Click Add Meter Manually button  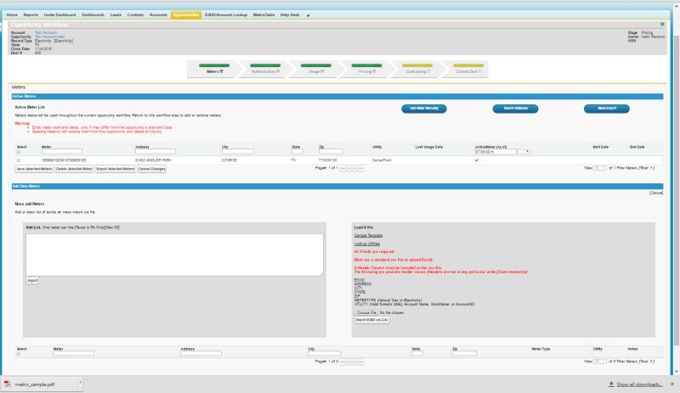tap(423, 109)
